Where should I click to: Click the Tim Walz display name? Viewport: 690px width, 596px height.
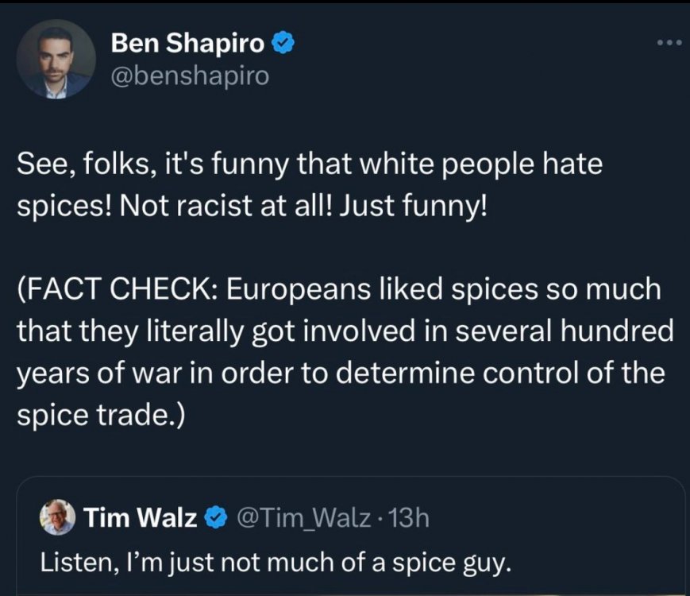coord(141,519)
